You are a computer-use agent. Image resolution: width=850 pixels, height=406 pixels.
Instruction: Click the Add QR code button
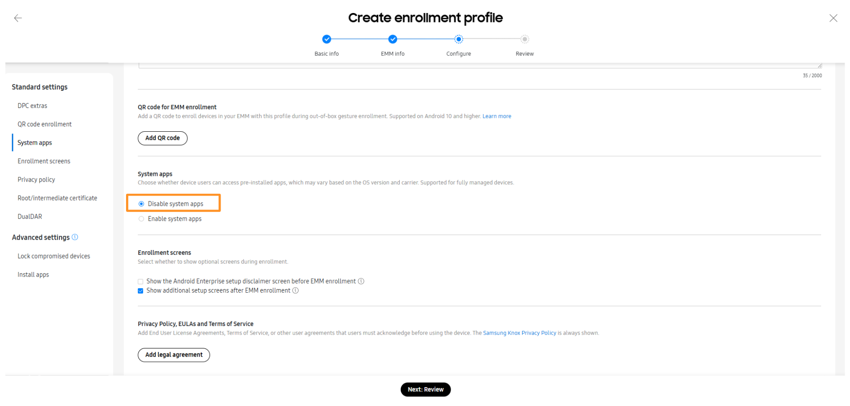click(163, 138)
